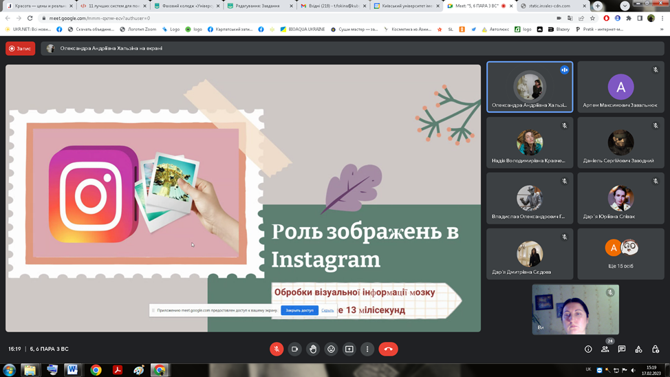The height and width of the screenshot is (377, 670).
Task: Show the participants list panel
Action: pyautogui.click(x=605, y=349)
